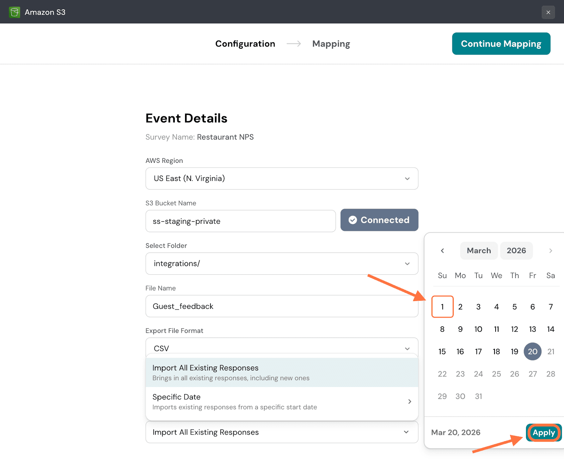564x460 pixels.
Task: Click Continue Mapping button
Action: point(501,44)
